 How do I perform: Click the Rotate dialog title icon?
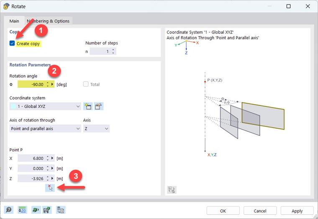coord(6,6)
